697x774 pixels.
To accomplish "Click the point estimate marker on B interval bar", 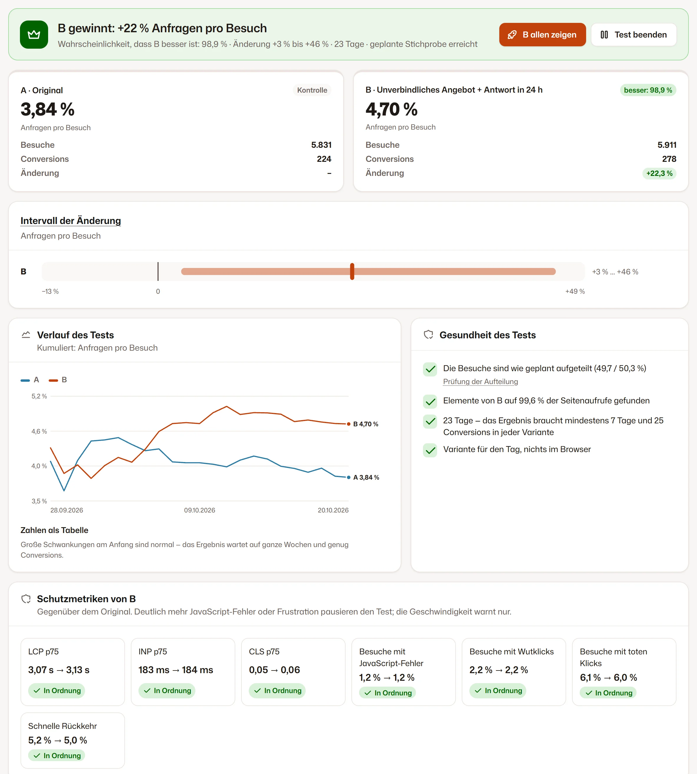I will coord(352,271).
